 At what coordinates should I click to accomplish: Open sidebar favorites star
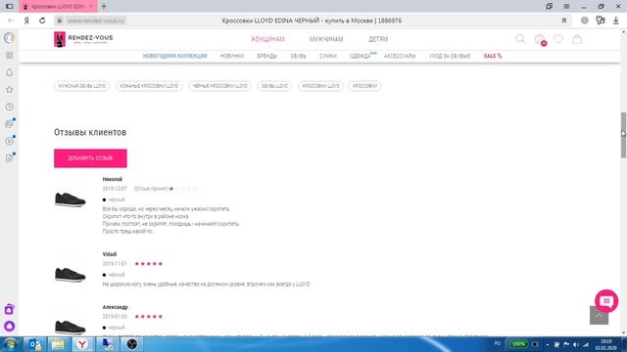click(x=9, y=90)
